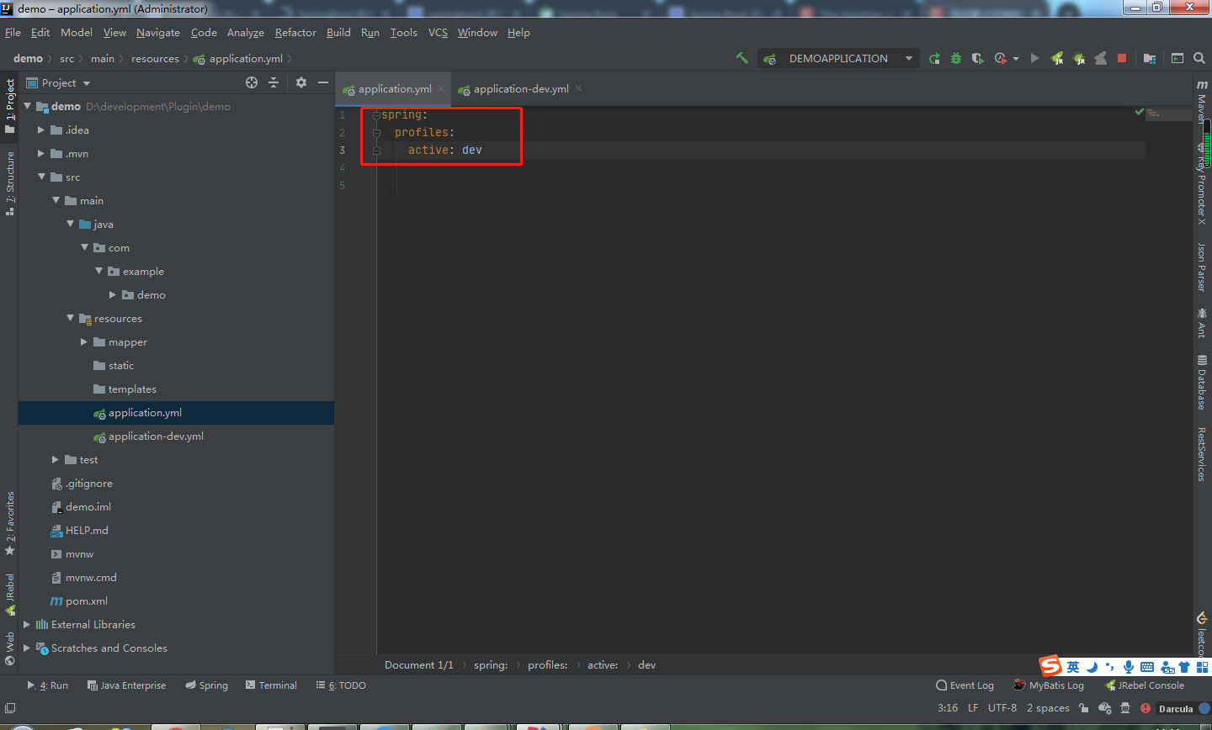Click Run with Coverage icon
Viewport: 1212px width, 730px height.
(977, 58)
